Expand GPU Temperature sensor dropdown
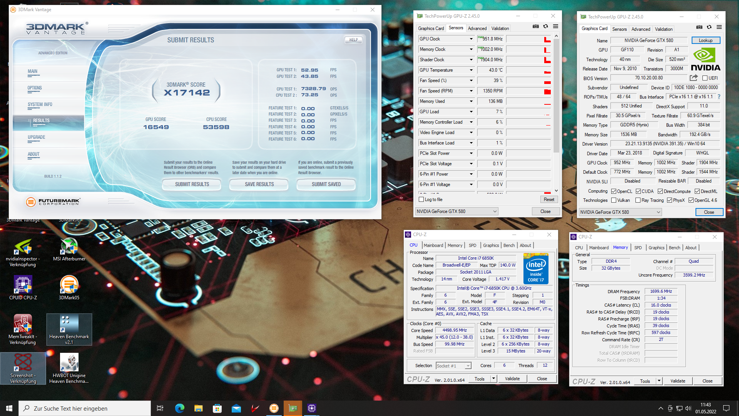Viewport: 739px width, 416px height. point(471,70)
